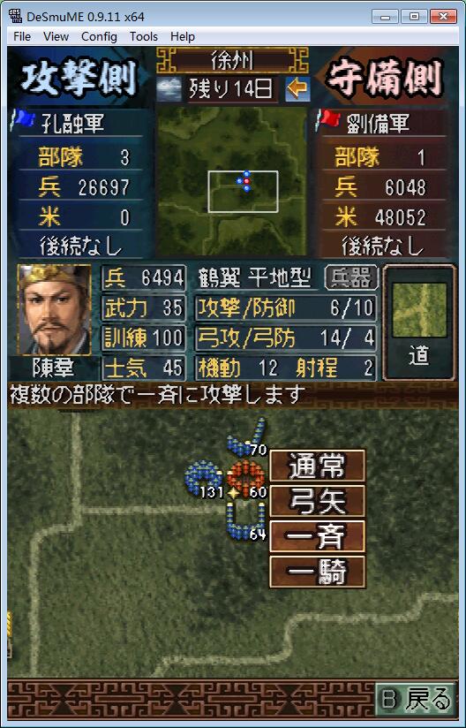This screenshot has width=466, height=728.
Task: Choose the 弓矢 arrow attack command
Action: coord(317,501)
